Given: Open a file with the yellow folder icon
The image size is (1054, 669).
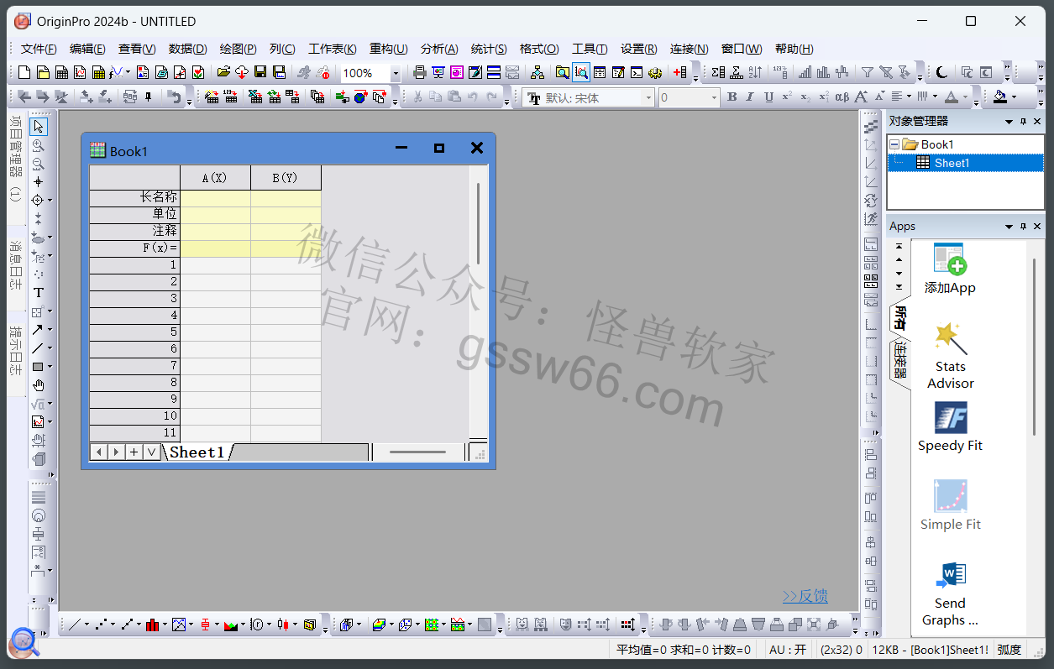Looking at the screenshot, I should pyautogui.click(x=223, y=73).
